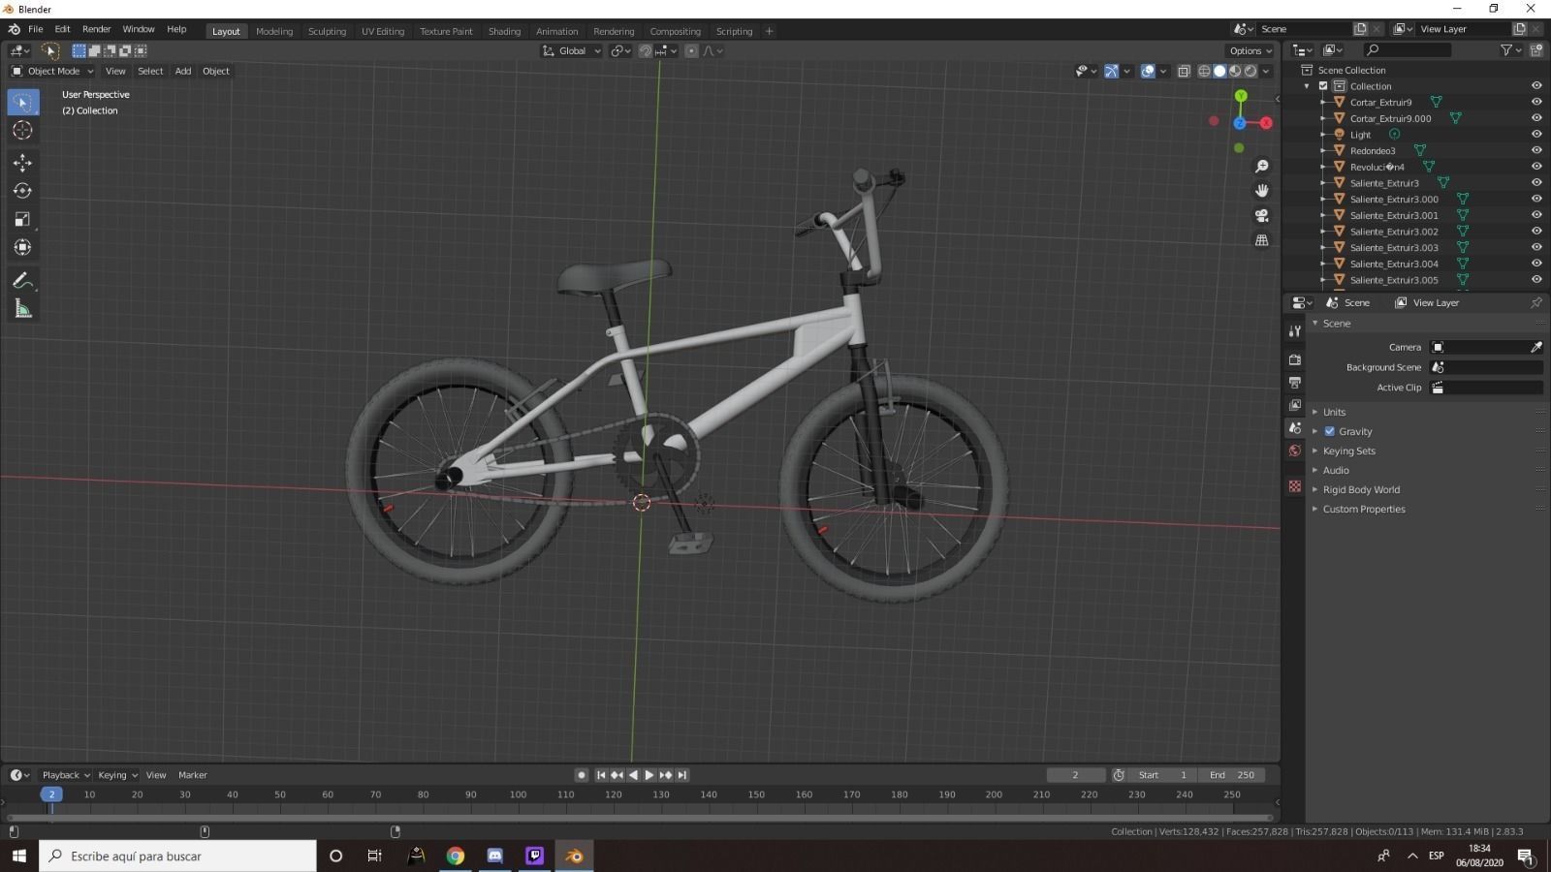Toggle snapping magnet icon
1551x872 pixels.
(x=646, y=50)
